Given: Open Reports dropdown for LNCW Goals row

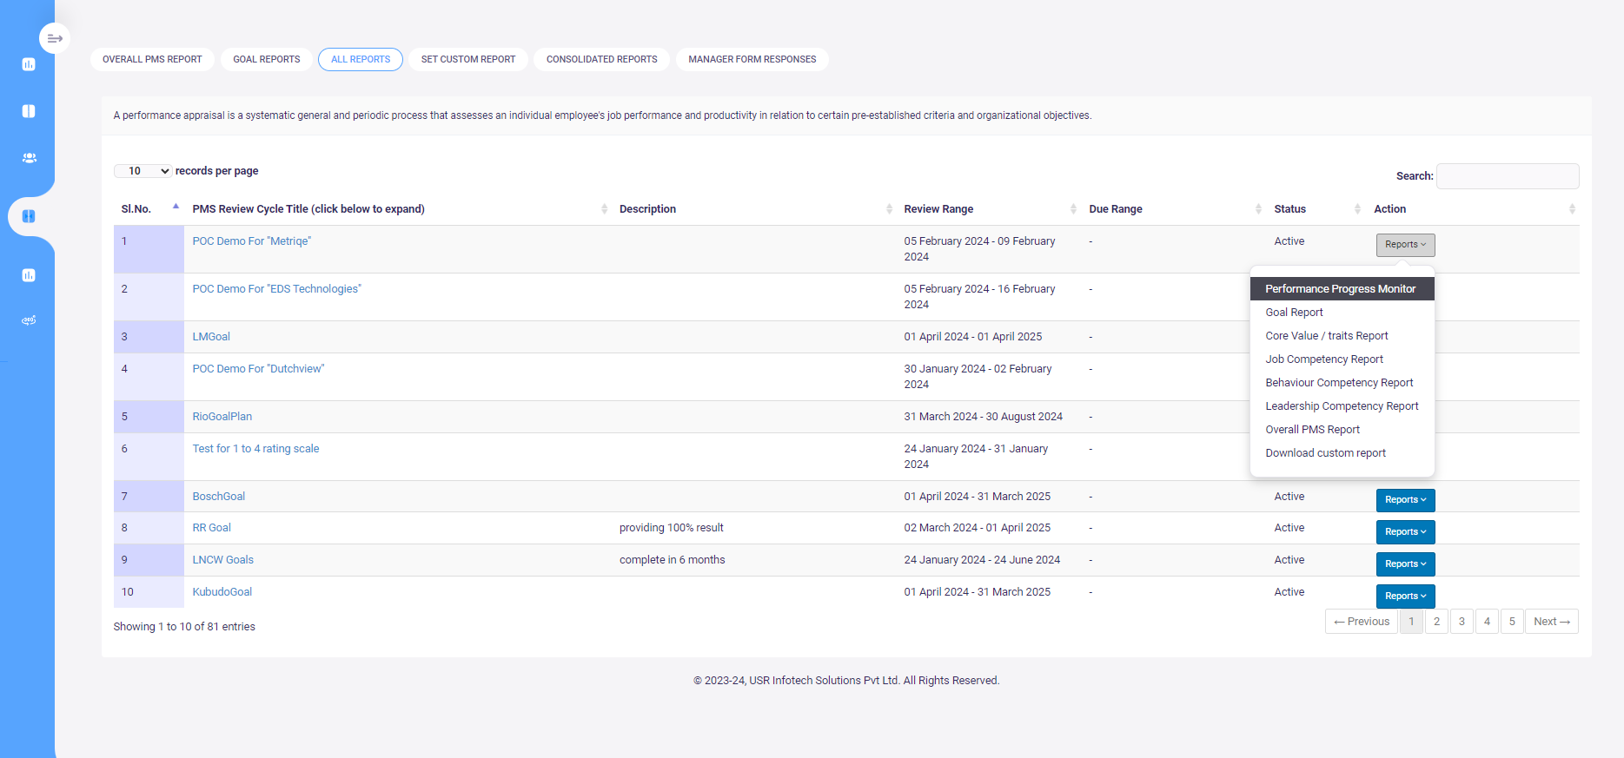Looking at the screenshot, I should point(1405,564).
